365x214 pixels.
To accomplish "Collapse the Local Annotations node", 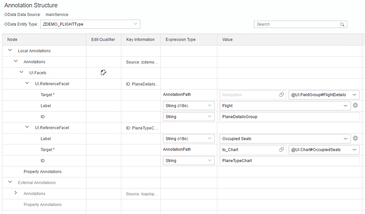I will tap(10, 50).
